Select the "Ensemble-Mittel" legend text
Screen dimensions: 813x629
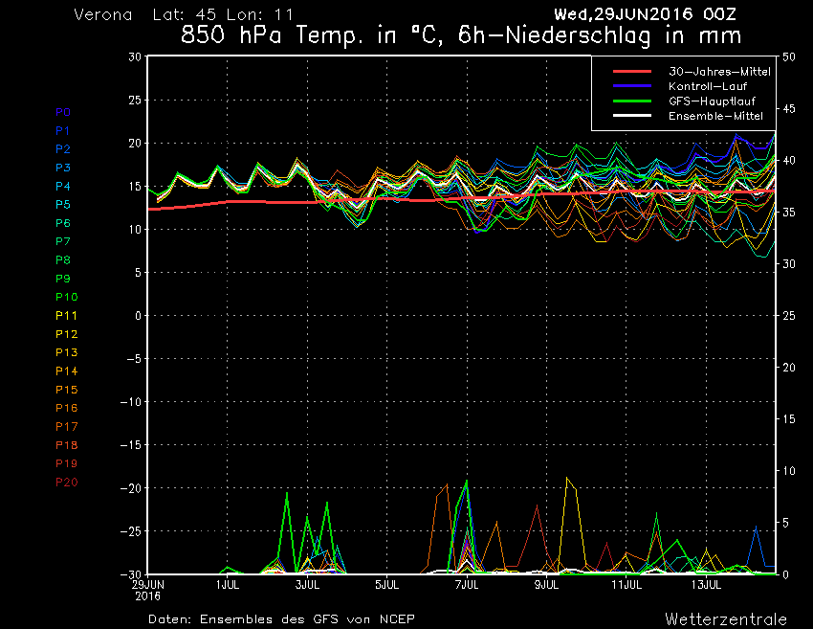pyautogui.click(x=715, y=116)
